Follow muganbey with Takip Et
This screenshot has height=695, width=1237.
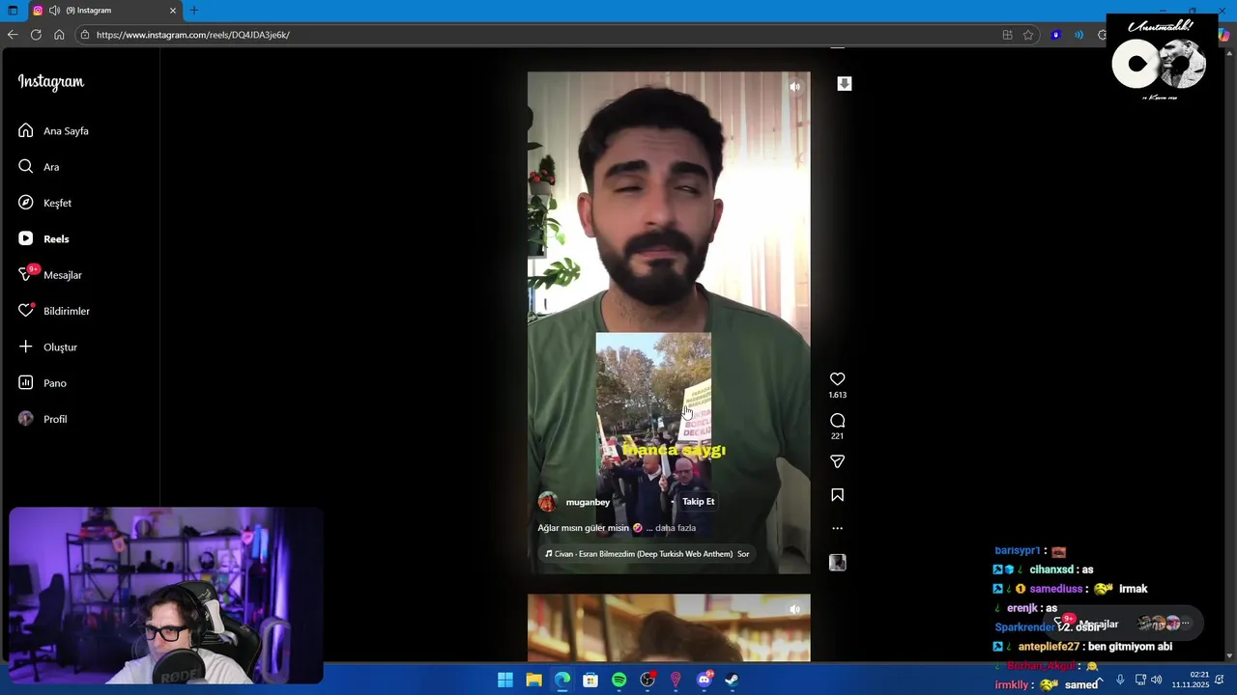tap(698, 502)
